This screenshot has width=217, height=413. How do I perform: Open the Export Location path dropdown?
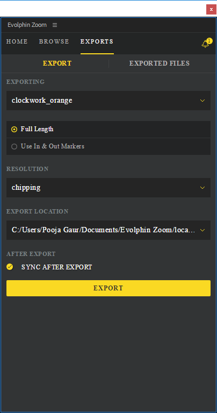[108, 230]
